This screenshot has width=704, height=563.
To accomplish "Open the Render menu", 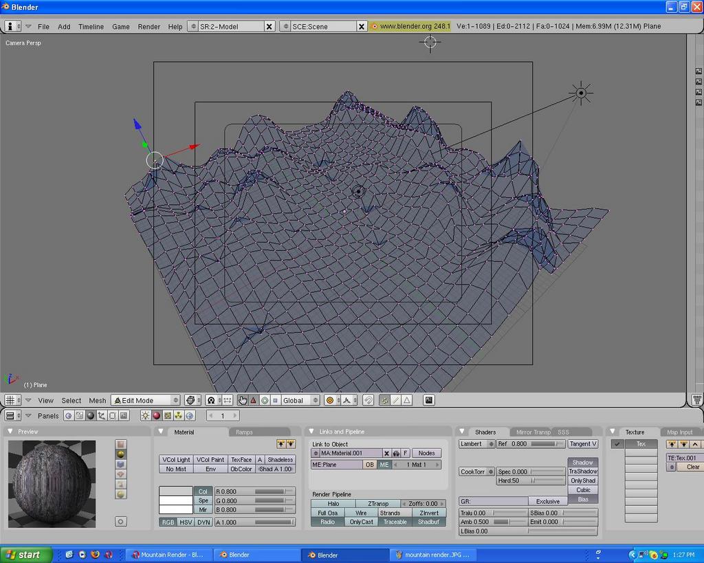I will [x=148, y=27].
